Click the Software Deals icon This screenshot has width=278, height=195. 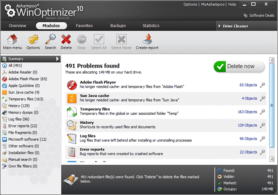point(245,16)
